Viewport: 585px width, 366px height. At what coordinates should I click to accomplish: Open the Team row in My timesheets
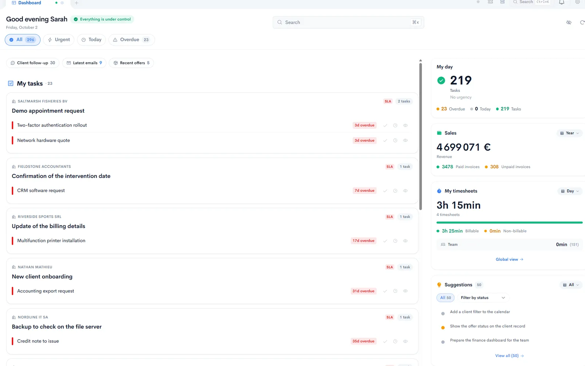tap(509, 244)
